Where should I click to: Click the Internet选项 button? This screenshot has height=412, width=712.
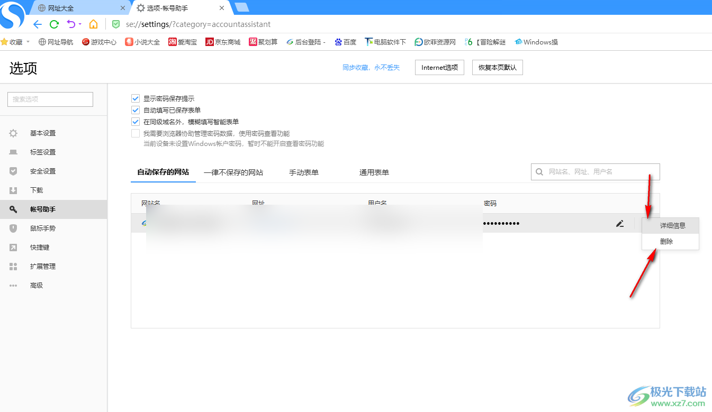(x=439, y=68)
